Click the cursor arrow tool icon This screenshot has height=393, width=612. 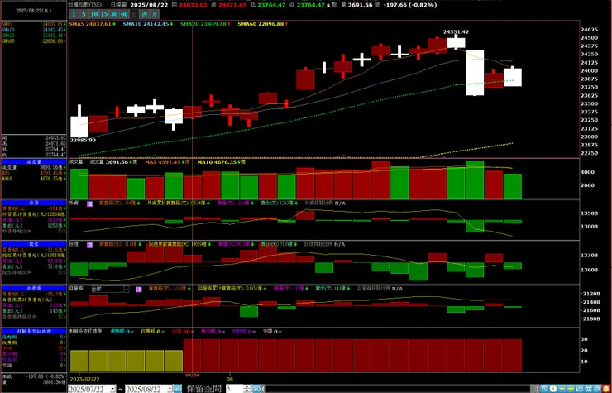(544, 389)
